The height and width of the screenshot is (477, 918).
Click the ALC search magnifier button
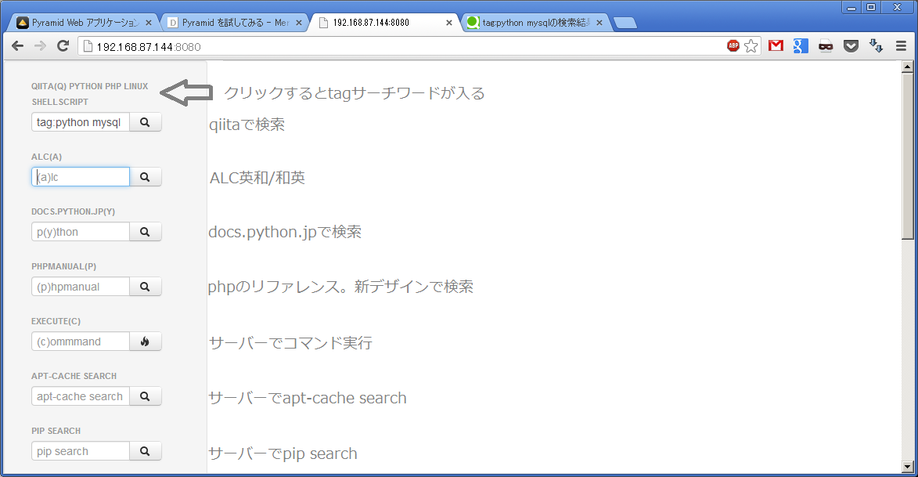point(146,177)
